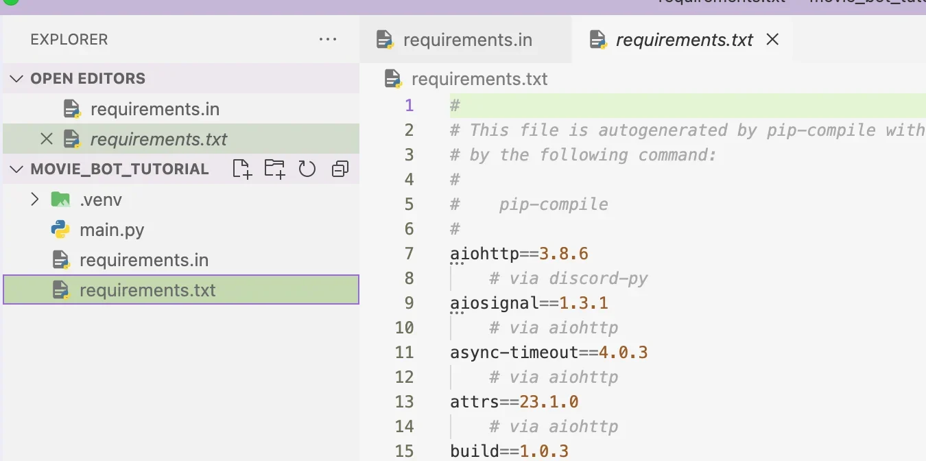Click the '# via discord-py' comment
The height and width of the screenshot is (461, 926).
(569, 279)
